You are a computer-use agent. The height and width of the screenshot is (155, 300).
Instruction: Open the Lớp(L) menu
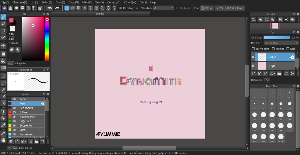34,2
